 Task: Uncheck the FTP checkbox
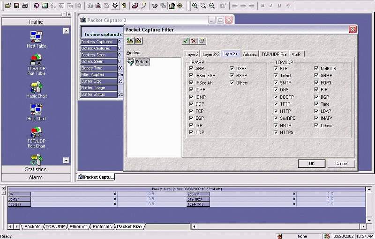pyautogui.click(x=276, y=68)
